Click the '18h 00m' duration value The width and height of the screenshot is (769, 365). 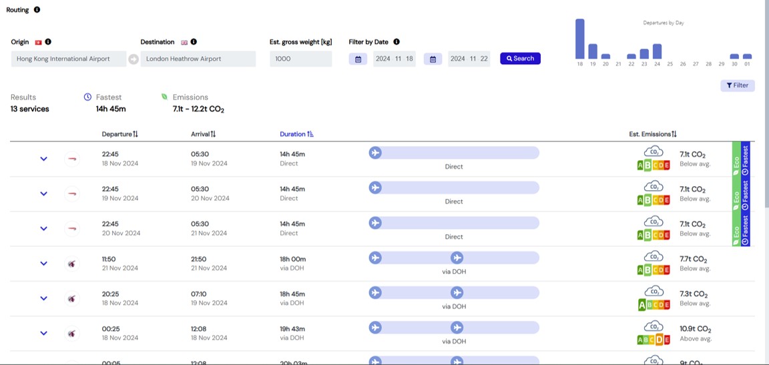tap(292, 259)
